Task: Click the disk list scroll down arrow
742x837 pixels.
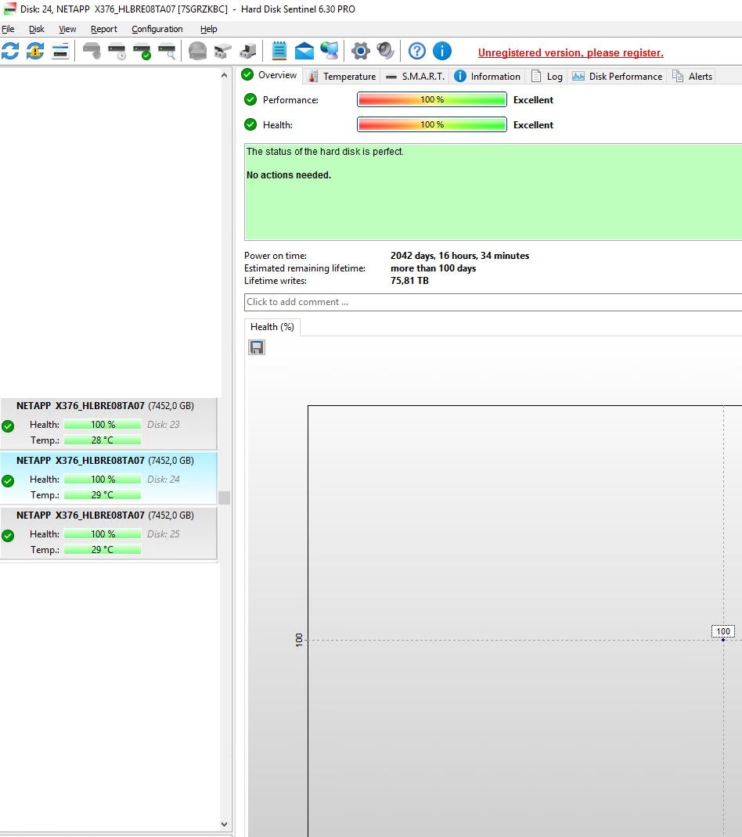Action: [225, 824]
